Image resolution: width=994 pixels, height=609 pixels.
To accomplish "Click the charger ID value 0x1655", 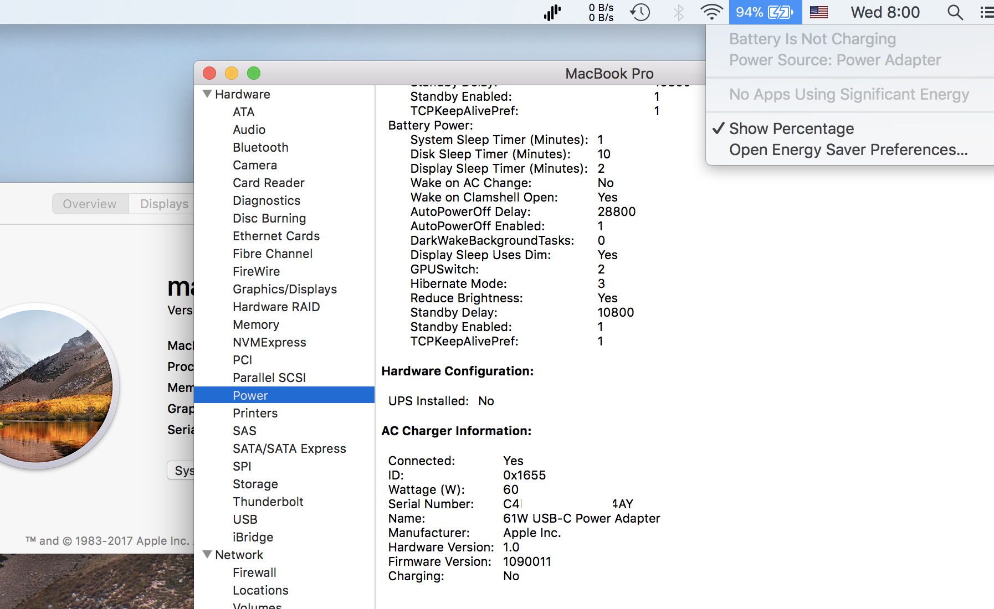I will tap(524, 475).
